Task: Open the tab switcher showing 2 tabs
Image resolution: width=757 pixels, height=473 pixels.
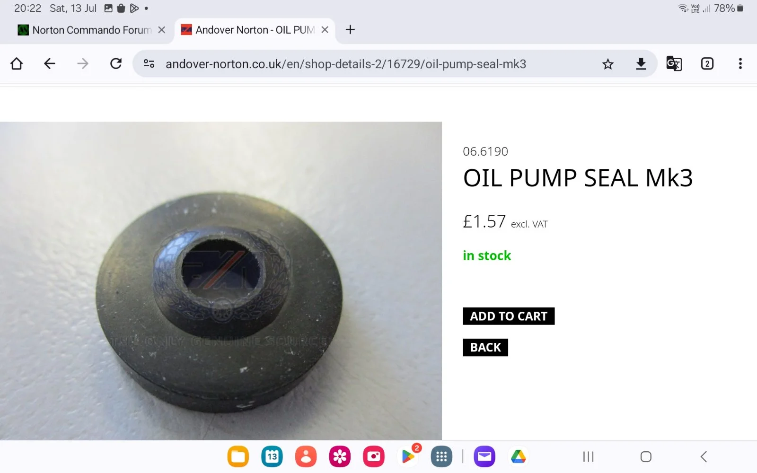Action: tap(707, 64)
